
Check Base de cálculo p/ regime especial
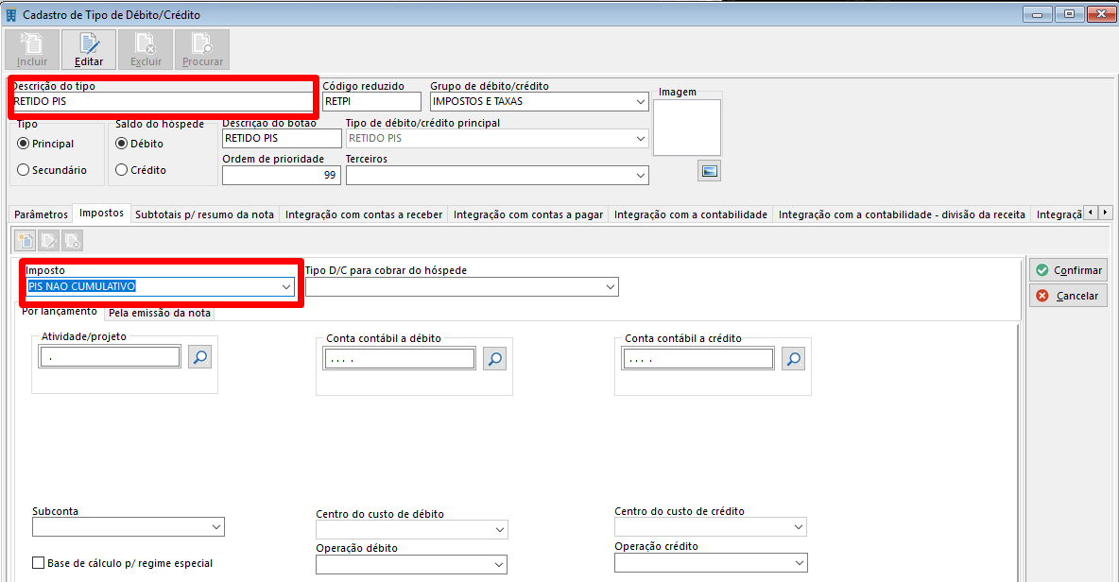[x=39, y=563]
